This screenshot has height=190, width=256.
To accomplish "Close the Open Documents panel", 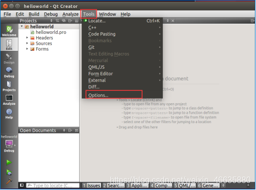I will 77,130.
